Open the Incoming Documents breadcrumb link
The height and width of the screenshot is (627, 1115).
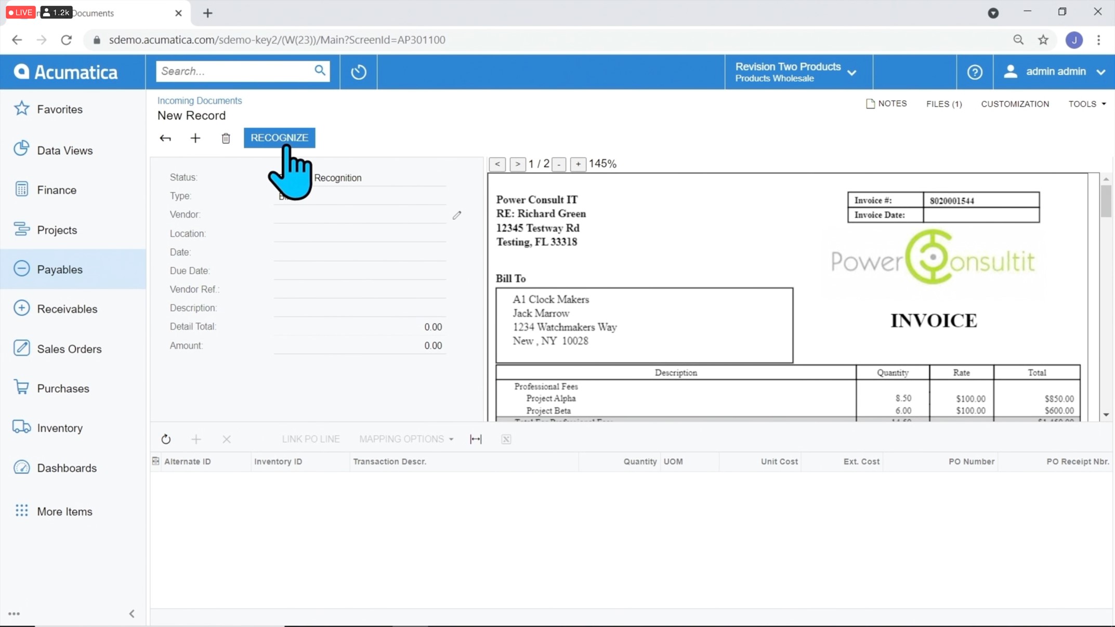coord(200,101)
